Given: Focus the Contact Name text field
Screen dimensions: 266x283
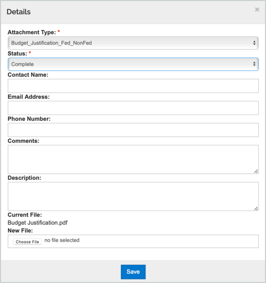Looking at the screenshot, I should pos(133,86).
